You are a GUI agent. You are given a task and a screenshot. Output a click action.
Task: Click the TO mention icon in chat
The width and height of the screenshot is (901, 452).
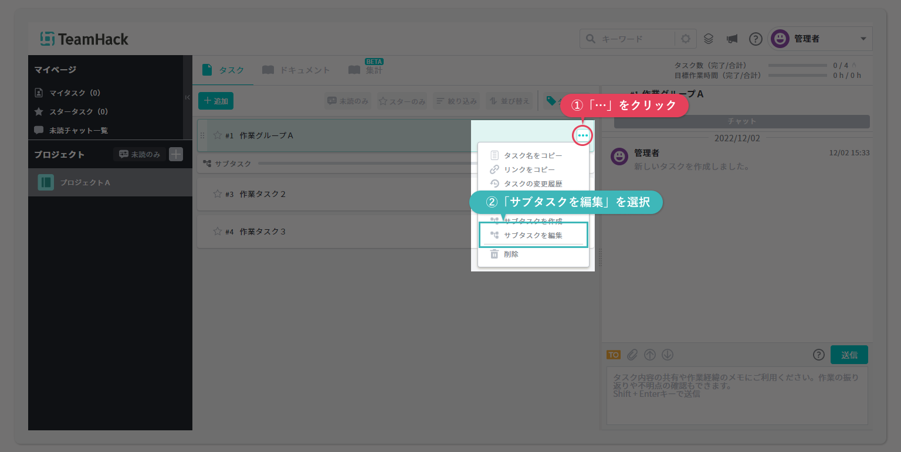(613, 355)
